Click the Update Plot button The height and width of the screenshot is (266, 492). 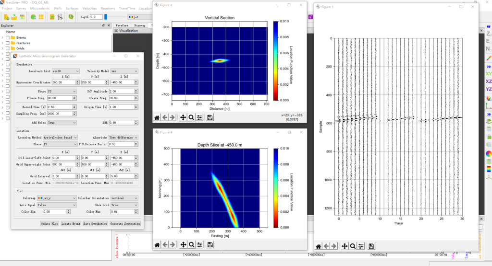49,224
